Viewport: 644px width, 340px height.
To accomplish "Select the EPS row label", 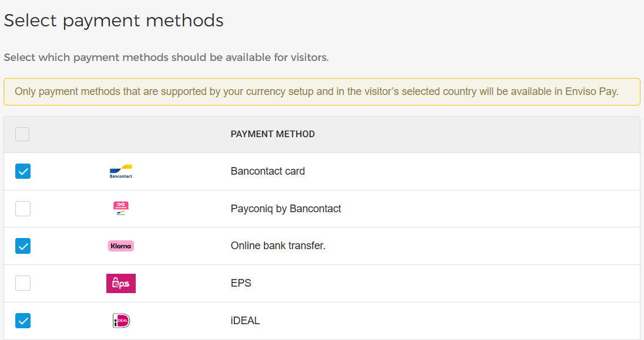I will [x=241, y=283].
